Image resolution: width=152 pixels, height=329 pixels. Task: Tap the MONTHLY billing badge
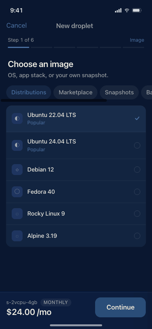pyautogui.click(x=56, y=302)
